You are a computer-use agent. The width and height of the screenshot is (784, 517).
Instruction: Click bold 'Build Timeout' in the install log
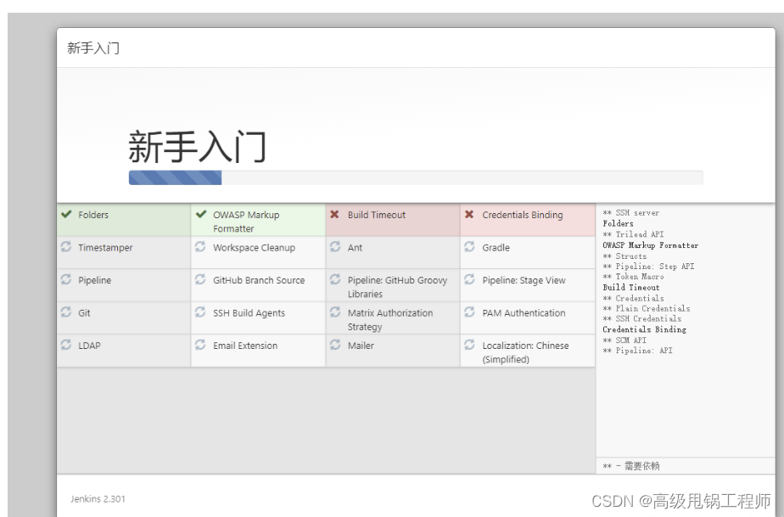[x=631, y=287]
